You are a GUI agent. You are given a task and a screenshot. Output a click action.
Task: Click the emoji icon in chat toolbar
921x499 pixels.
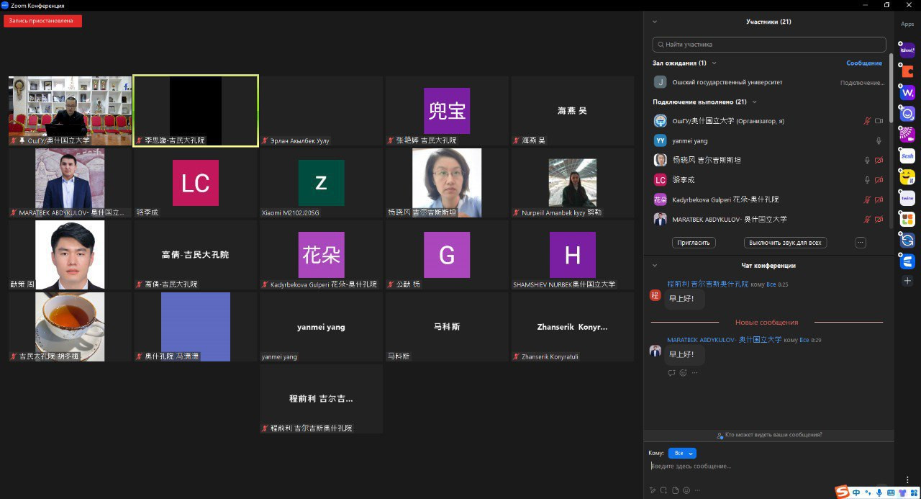(686, 490)
